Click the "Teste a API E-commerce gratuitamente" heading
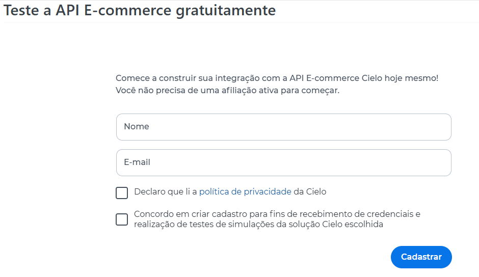 140,11
